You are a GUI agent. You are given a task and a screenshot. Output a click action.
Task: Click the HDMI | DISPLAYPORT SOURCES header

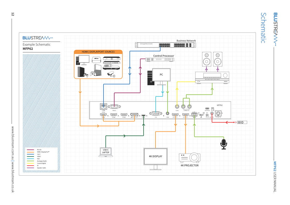[98, 52]
